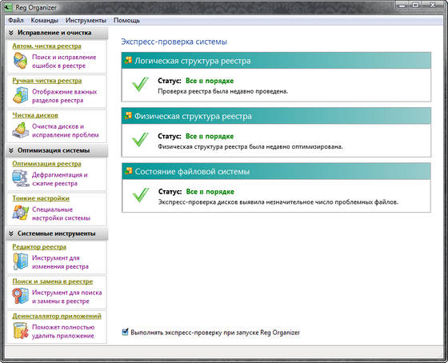
Task: Open the Деинсталлятор приложений link
Action: point(57,316)
